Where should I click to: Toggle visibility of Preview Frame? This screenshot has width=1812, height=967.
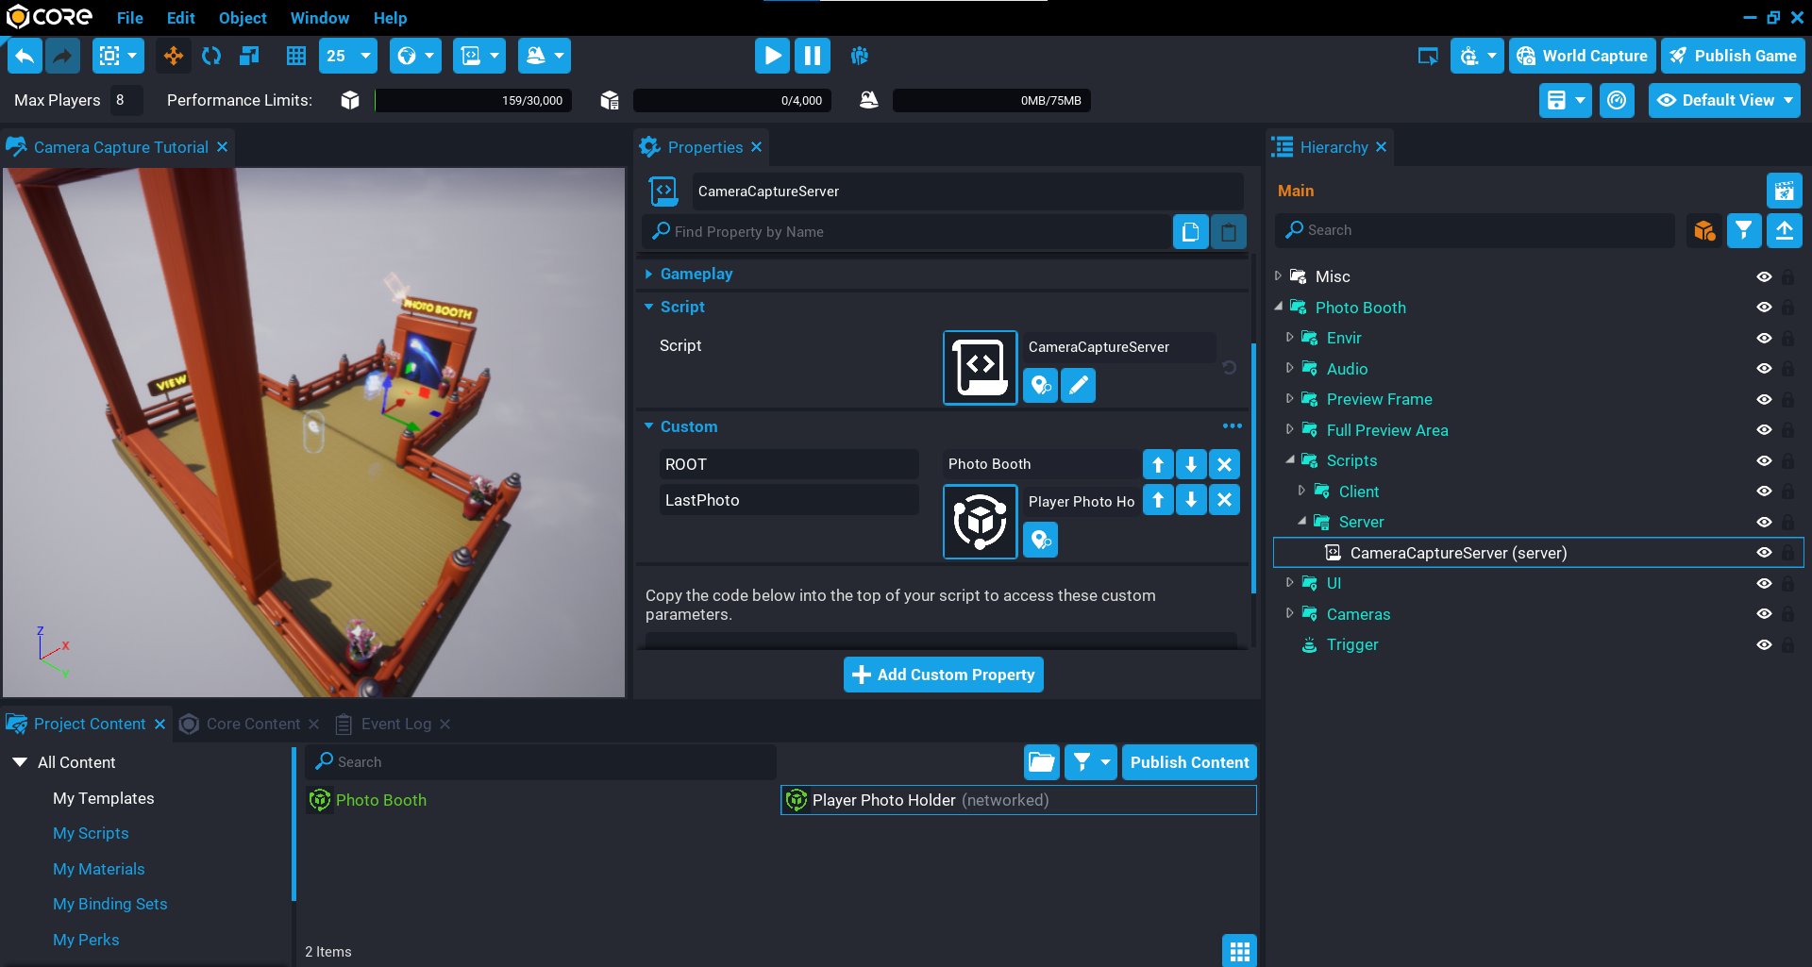point(1763,400)
